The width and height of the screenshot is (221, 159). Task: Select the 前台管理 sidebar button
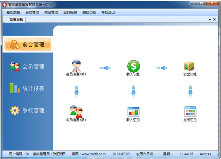coord(28,44)
